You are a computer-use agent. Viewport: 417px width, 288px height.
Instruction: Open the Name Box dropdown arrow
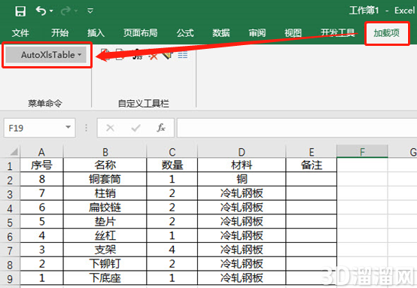[x=68, y=128]
